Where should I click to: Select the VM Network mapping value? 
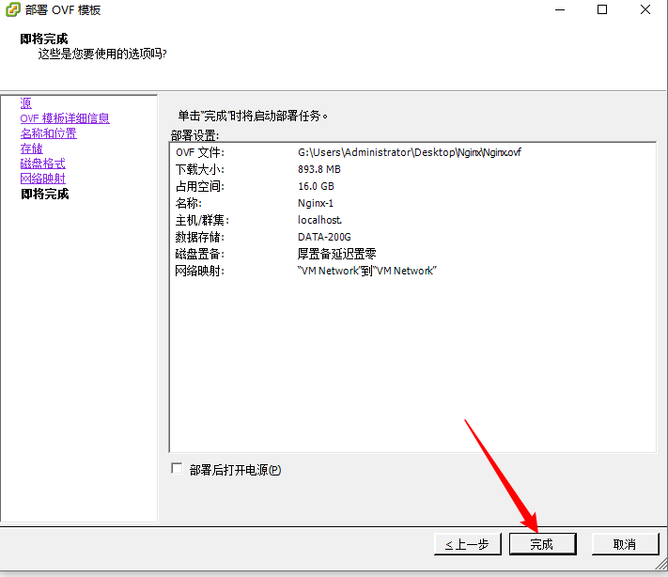pos(366,271)
